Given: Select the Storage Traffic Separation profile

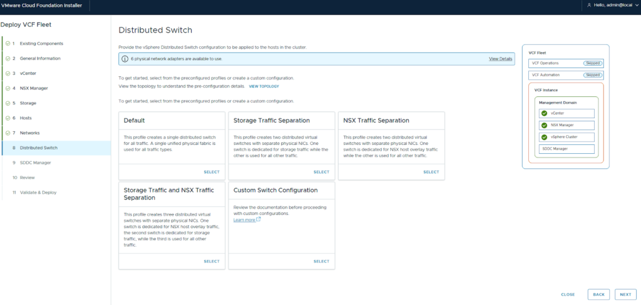Looking at the screenshot, I should [x=320, y=172].
